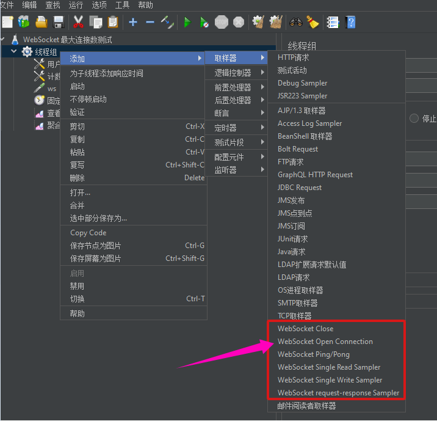Image resolution: width=437 pixels, height=421 pixels.
Task: Click the blue plus expand icon
Action: (x=133, y=23)
